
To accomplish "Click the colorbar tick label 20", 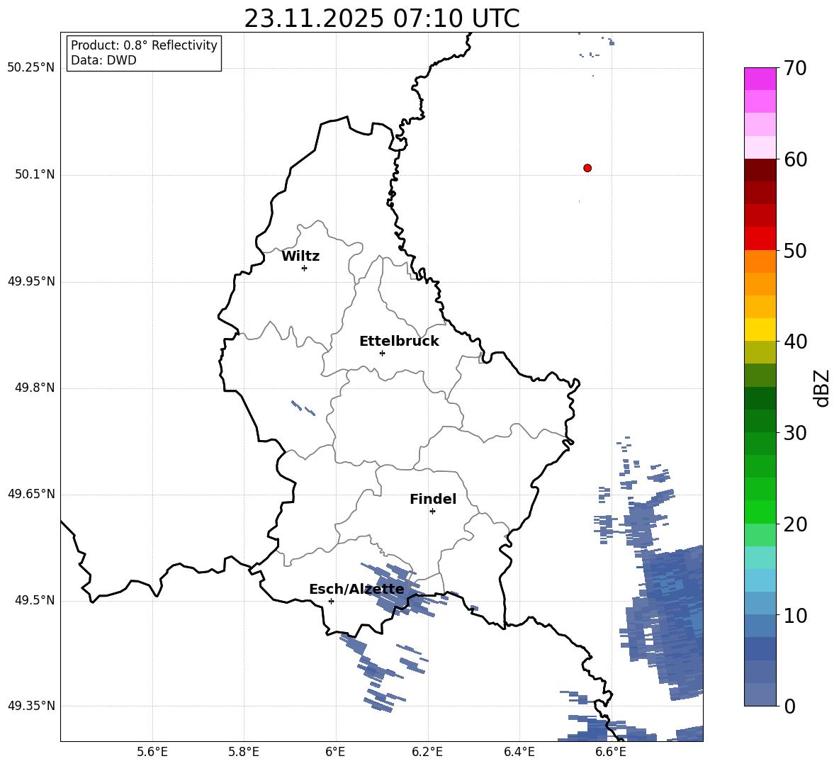I will coord(795,524).
